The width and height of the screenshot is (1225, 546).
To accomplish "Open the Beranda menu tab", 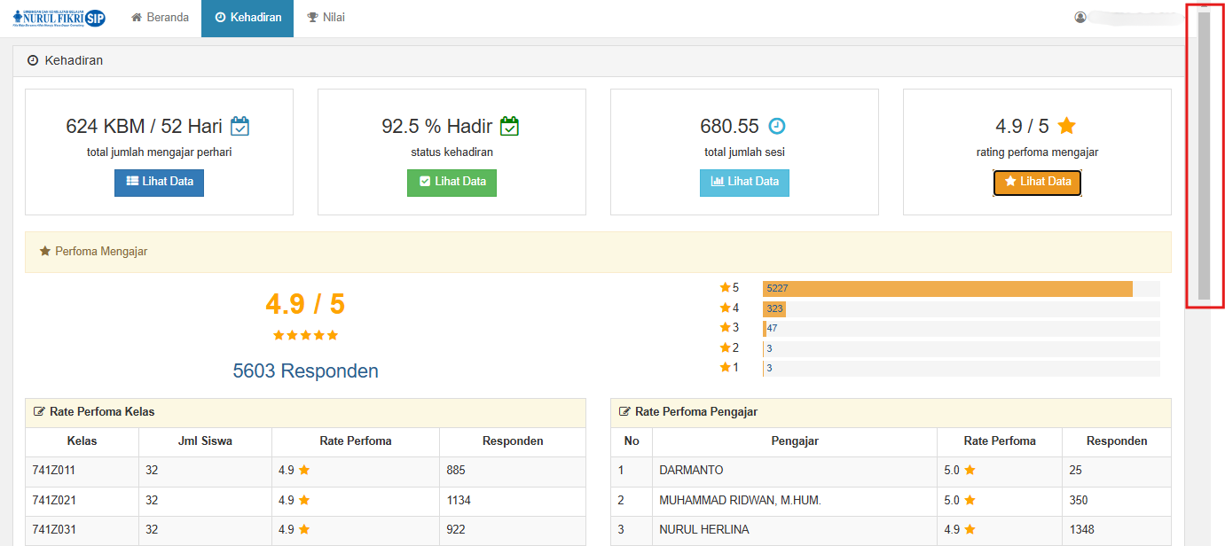I will tap(160, 18).
